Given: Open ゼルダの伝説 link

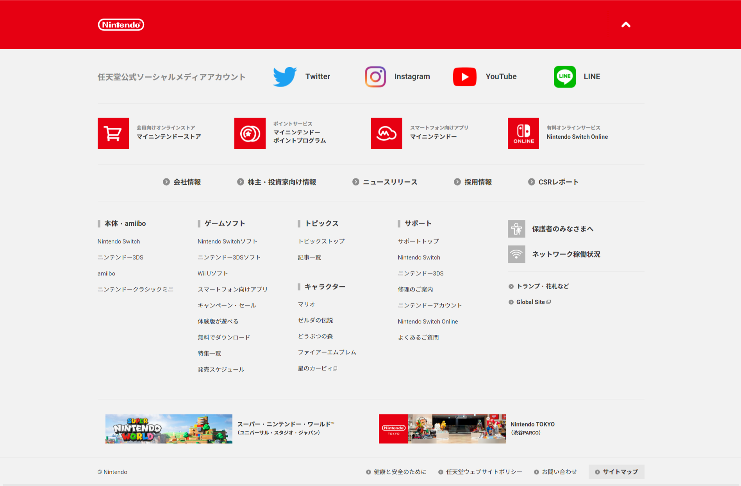Looking at the screenshot, I should click(315, 320).
